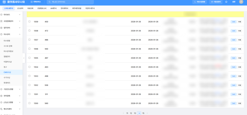Viewport: 247px width, 115px height.
Task: Check the checkbox for row 1351
Action: pos(29,94)
